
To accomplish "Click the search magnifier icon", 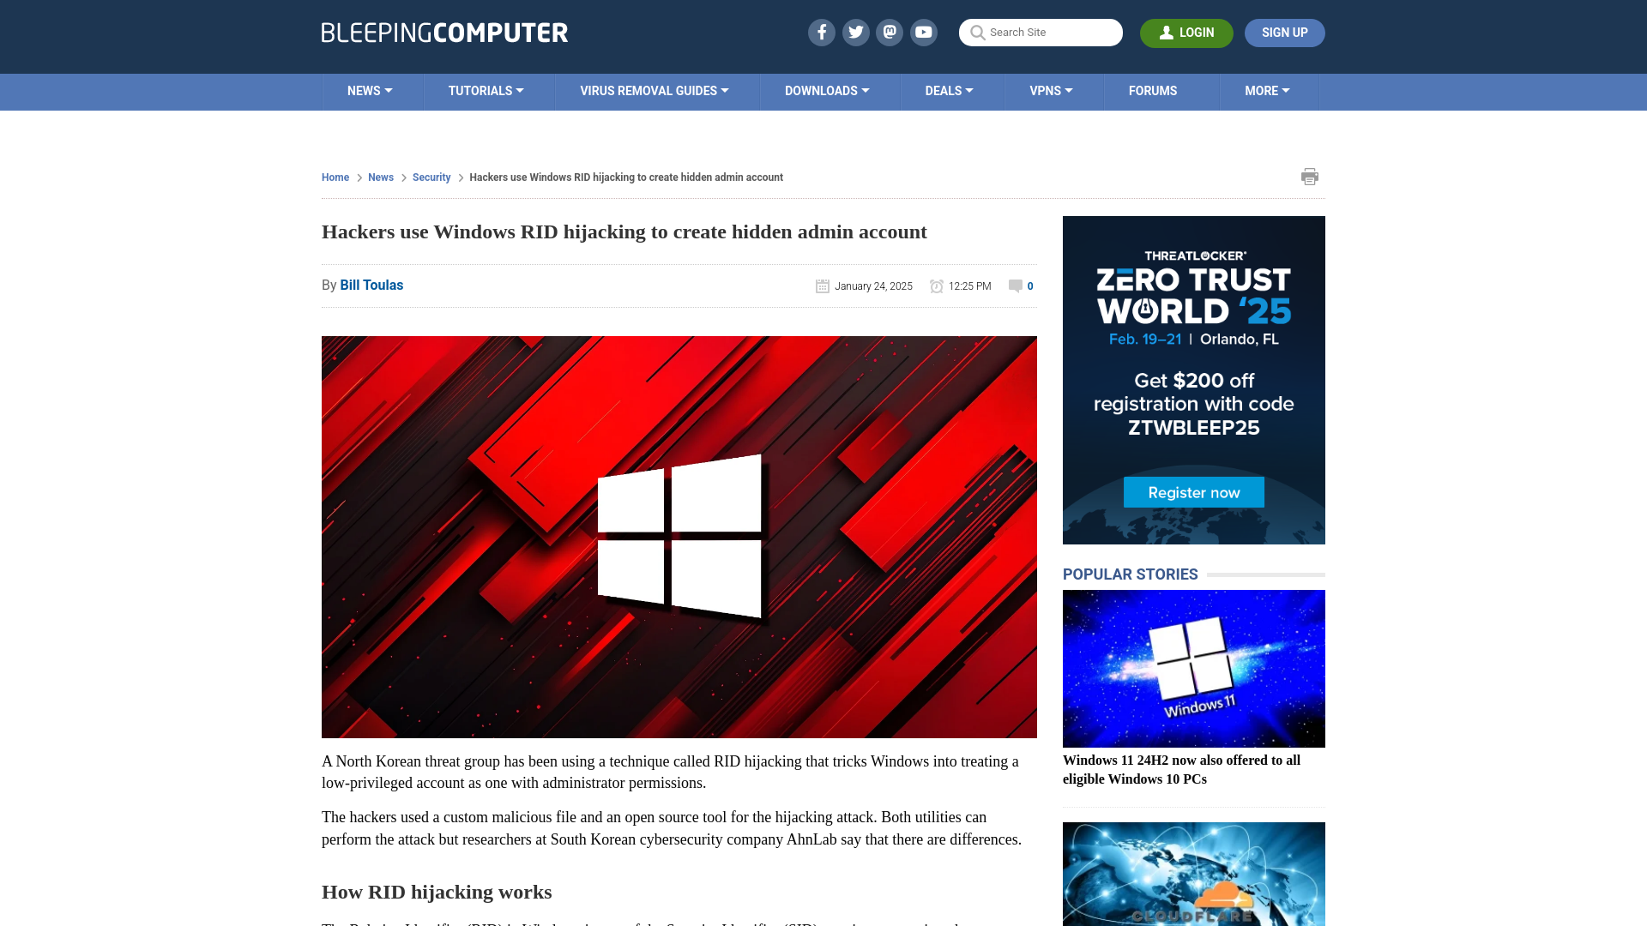I will click(x=977, y=32).
